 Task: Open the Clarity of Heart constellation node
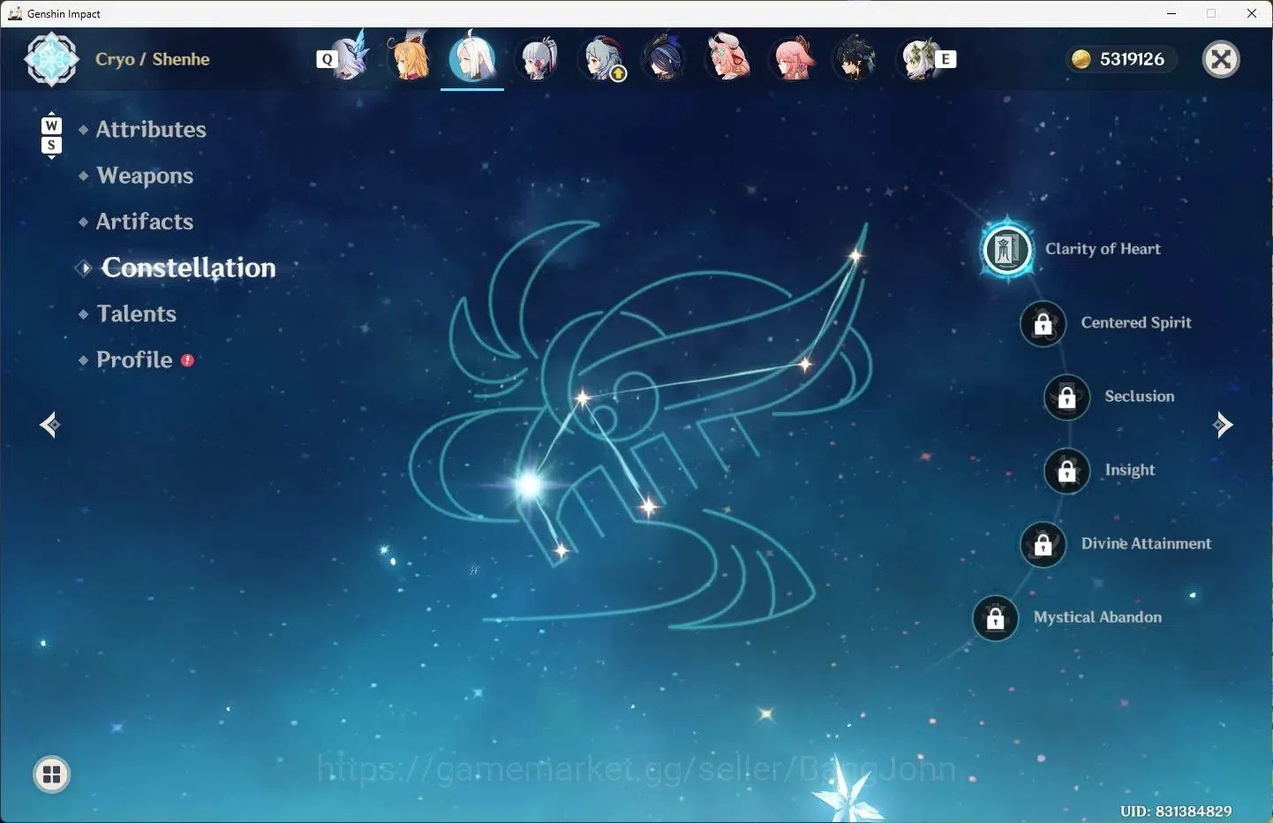coord(1007,250)
